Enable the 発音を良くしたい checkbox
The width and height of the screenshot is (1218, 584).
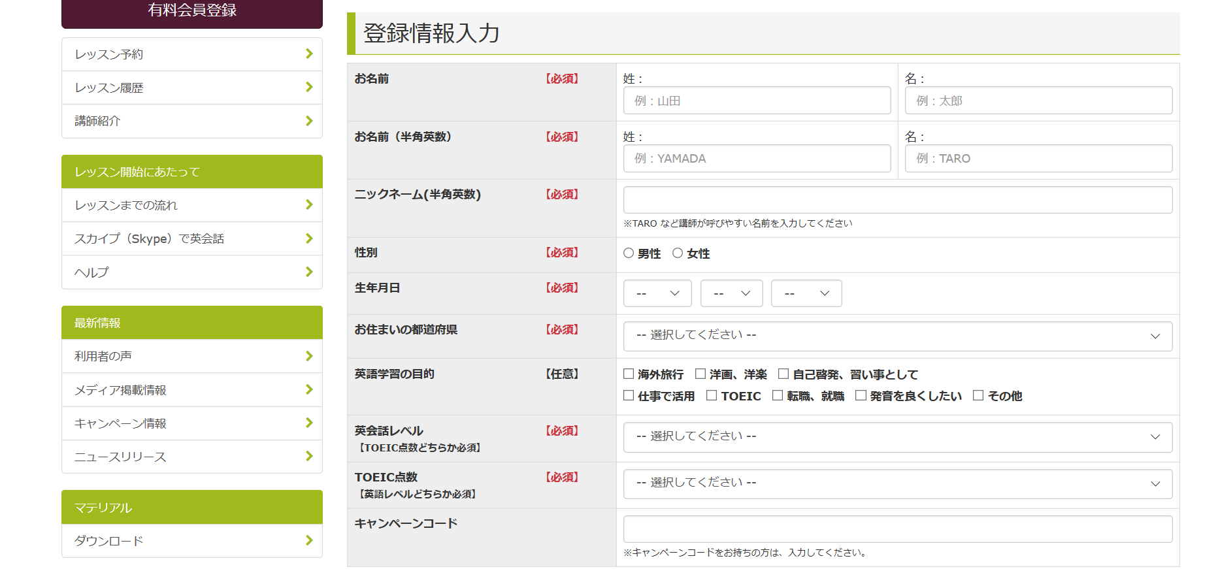[861, 395]
